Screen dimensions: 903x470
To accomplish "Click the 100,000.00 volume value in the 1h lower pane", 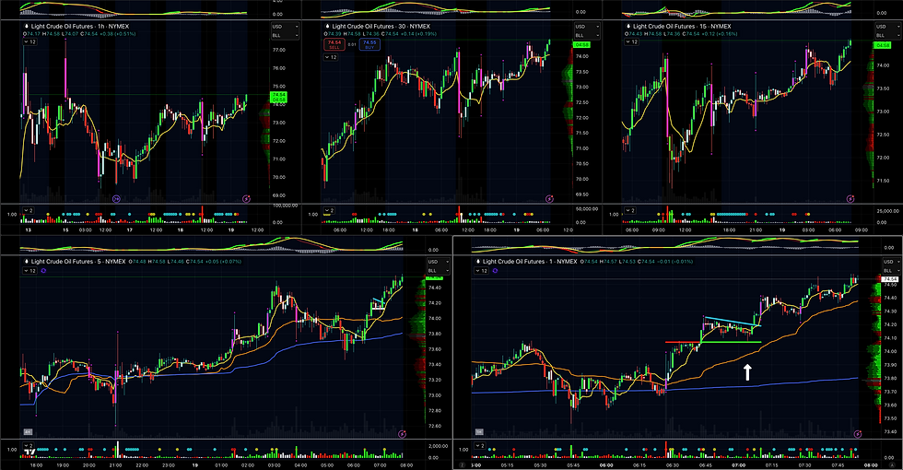I will (285, 205).
